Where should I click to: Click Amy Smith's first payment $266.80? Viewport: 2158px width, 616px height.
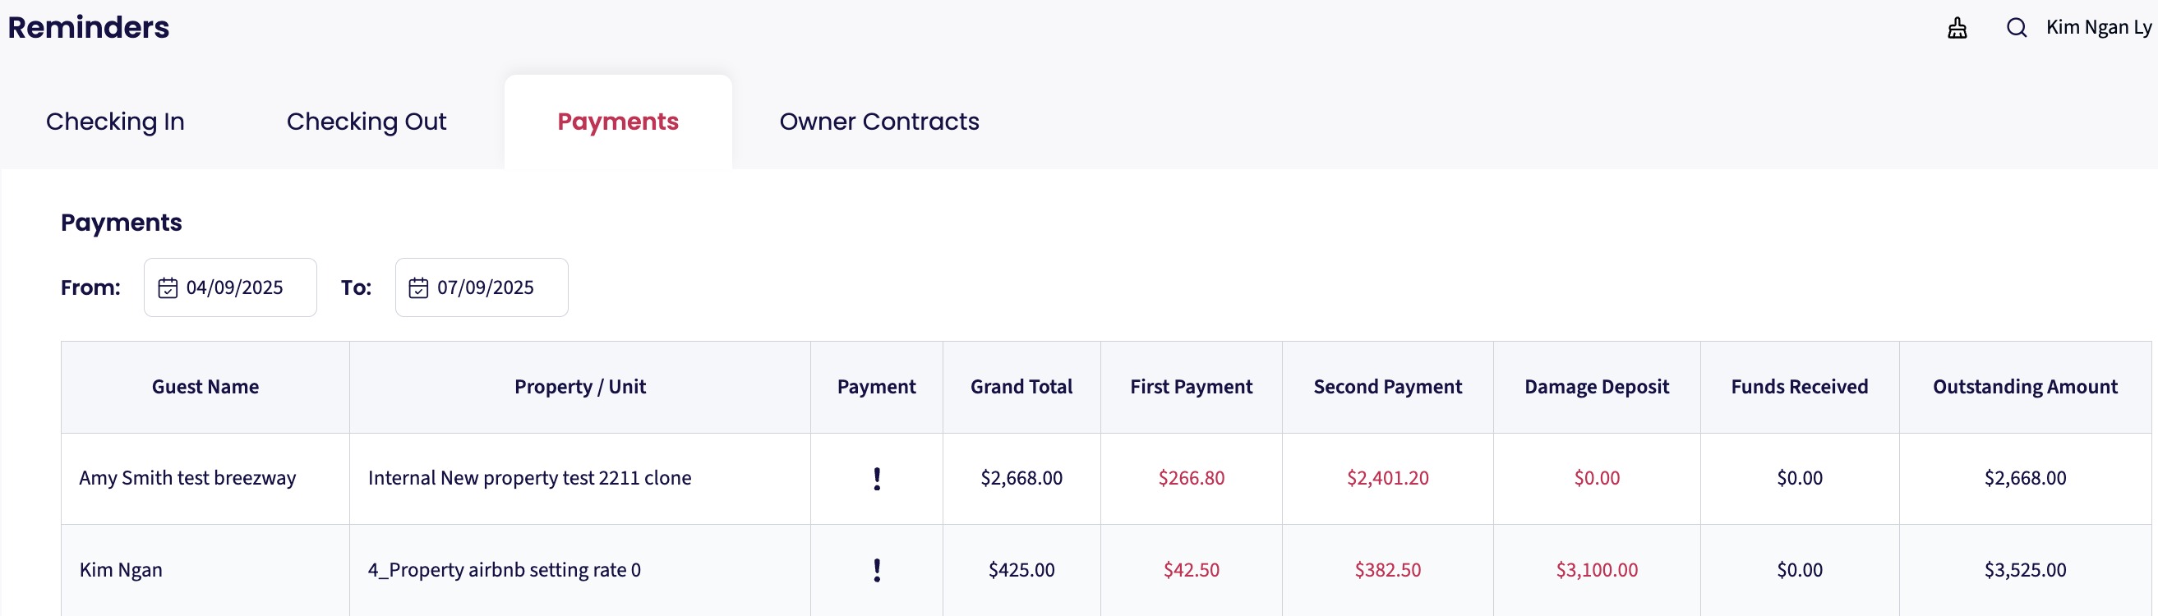click(x=1191, y=478)
